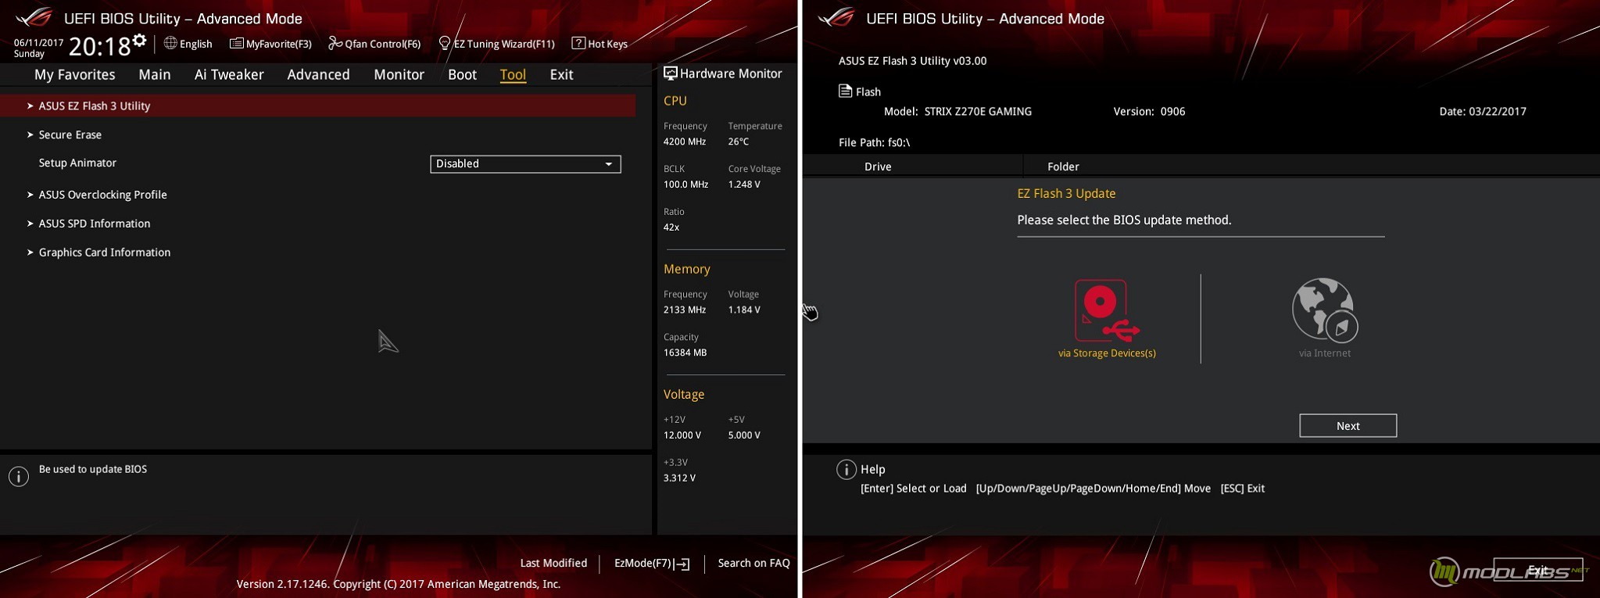This screenshot has width=1600, height=598.
Task: Select the via Storage Devices USB icon
Action: pos(1107,310)
